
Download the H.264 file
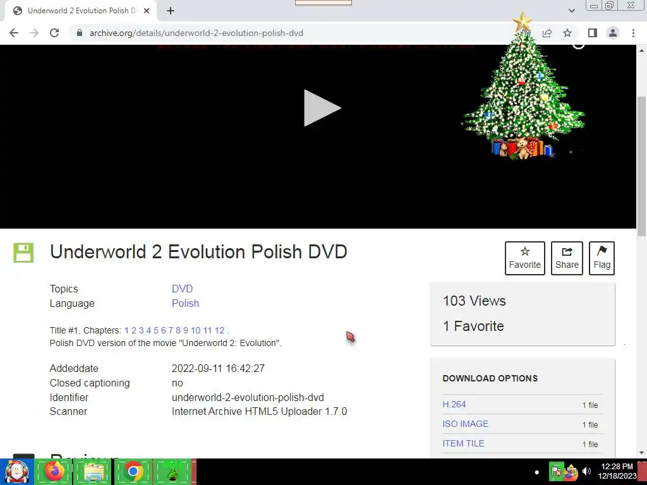[x=454, y=404]
